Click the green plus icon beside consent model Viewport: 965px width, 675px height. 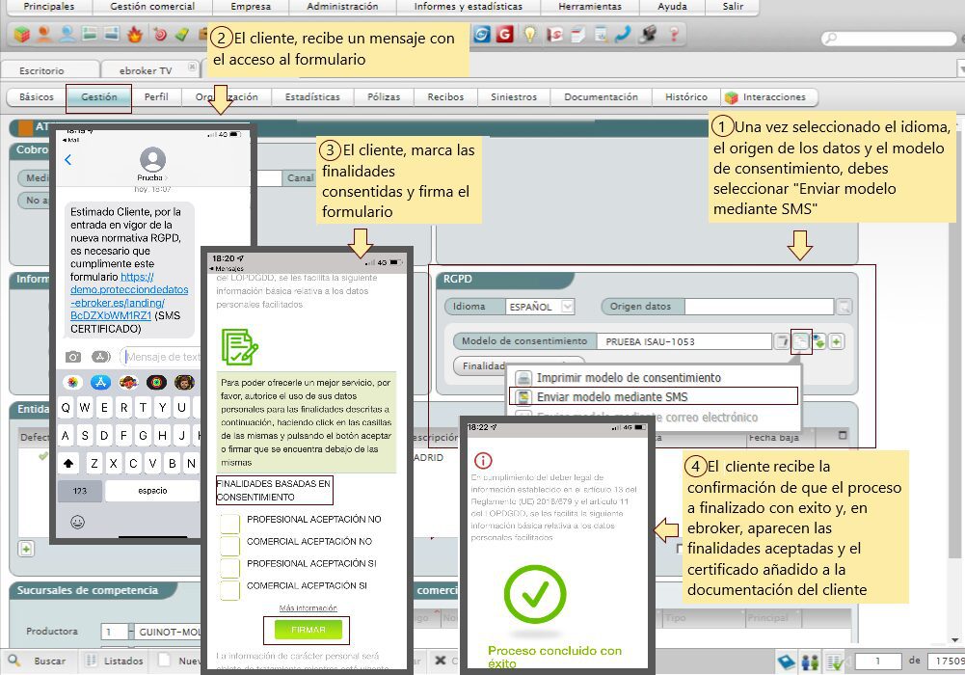coord(837,341)
